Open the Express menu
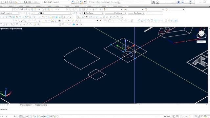The image size is (210, 118). 125,6
